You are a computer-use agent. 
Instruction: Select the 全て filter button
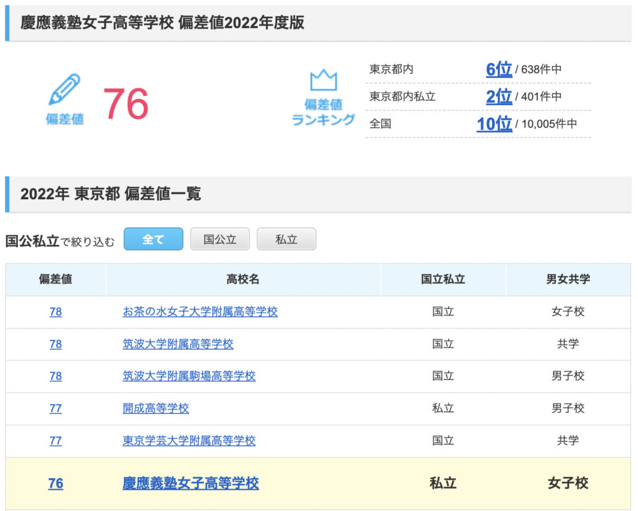click(x=153, y=239)
